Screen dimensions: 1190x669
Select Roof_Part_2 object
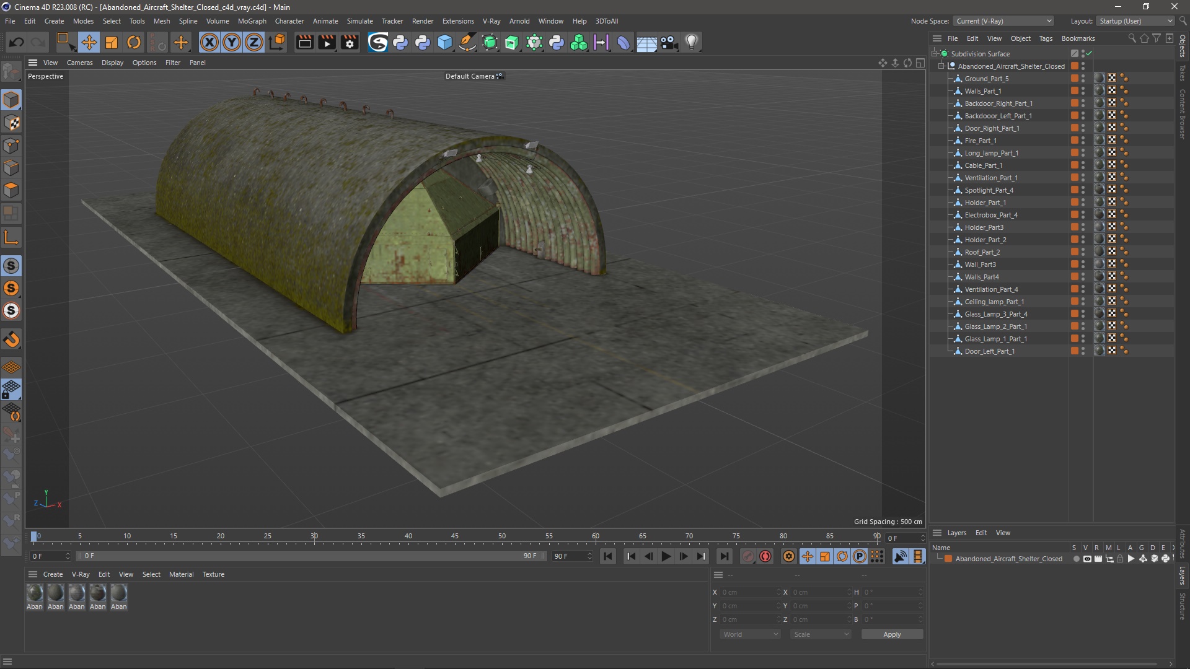click(982, 252)
